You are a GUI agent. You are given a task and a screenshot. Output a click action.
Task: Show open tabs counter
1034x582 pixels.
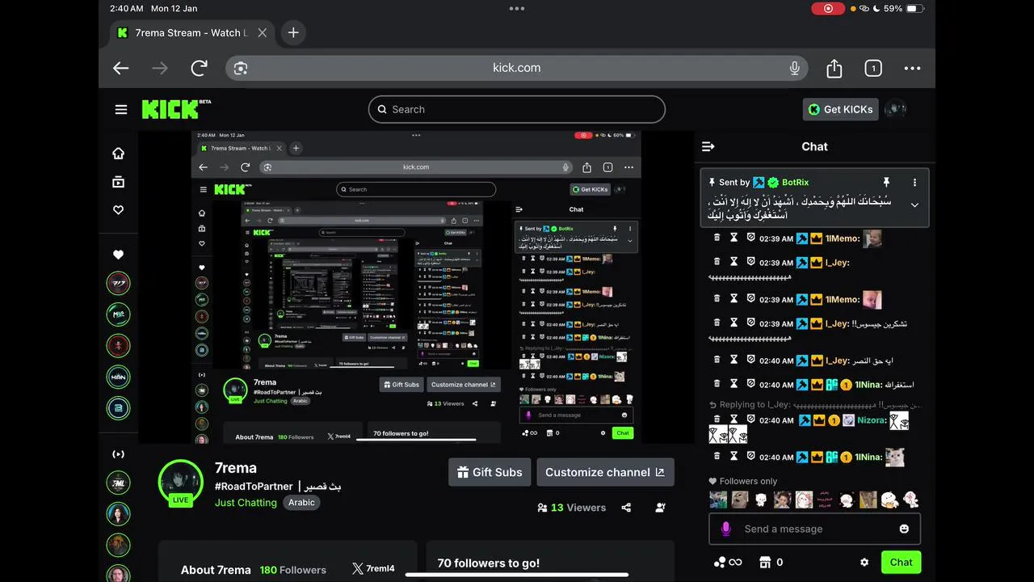[873, 69]
